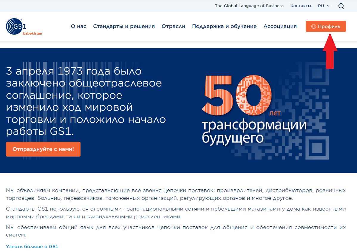This screenshot has width=357, height=252.
Task: Open the О нас menu
Action: (x=78, y=26)
